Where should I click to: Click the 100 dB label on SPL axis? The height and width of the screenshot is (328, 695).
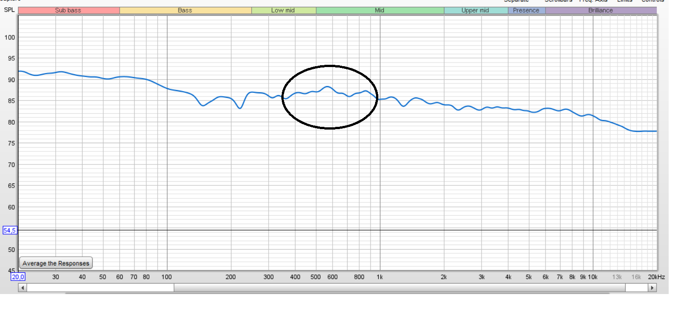(10, 37)
